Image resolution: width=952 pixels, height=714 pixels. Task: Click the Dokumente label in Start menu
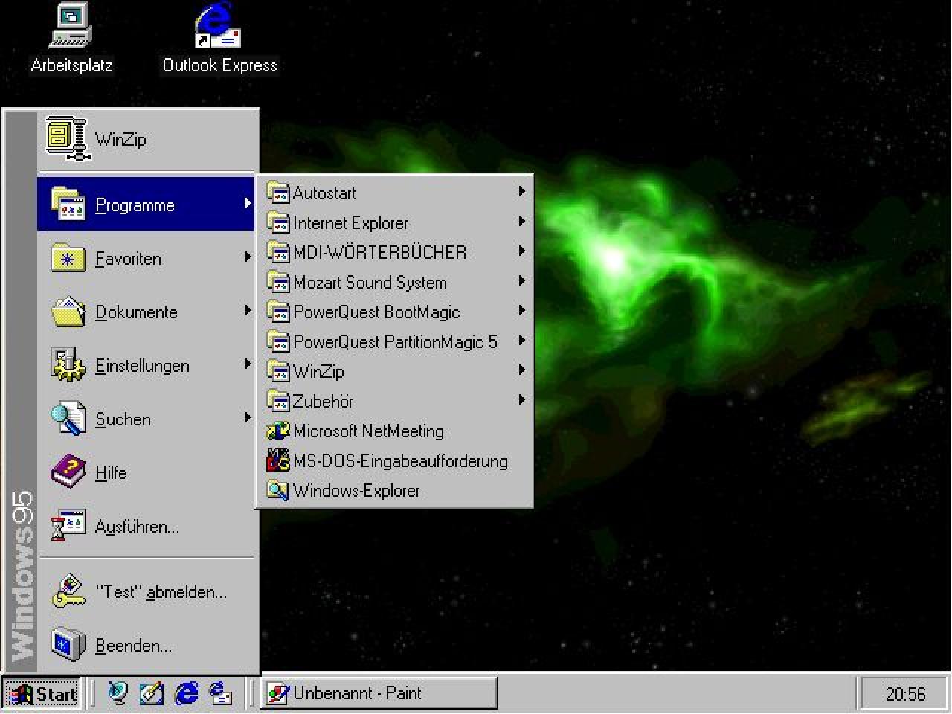pyautogui.click(x=136, y=312)
